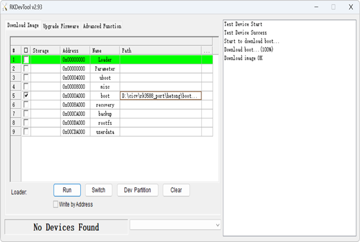Image resolution: width=360 pixels, height=242 pixels.
Task: Enable the Write by Address checkbox
Action: click(x=56, y=205)
